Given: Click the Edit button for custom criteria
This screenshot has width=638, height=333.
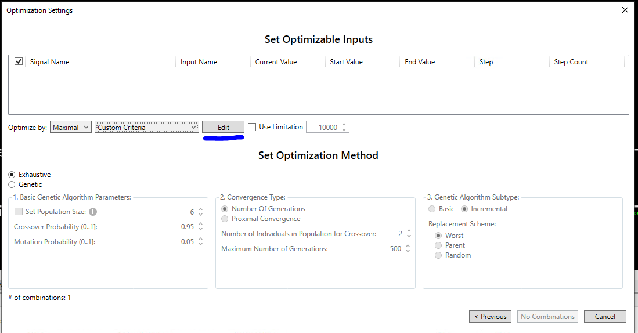Looking at the screenshot, I should point(223,127).
